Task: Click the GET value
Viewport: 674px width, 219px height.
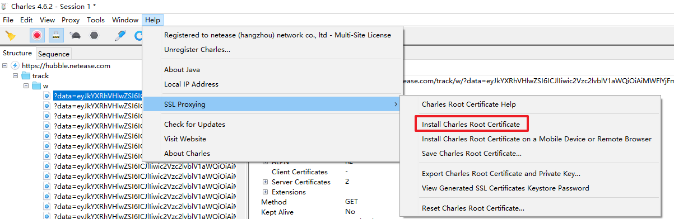Action: (352, 202)
